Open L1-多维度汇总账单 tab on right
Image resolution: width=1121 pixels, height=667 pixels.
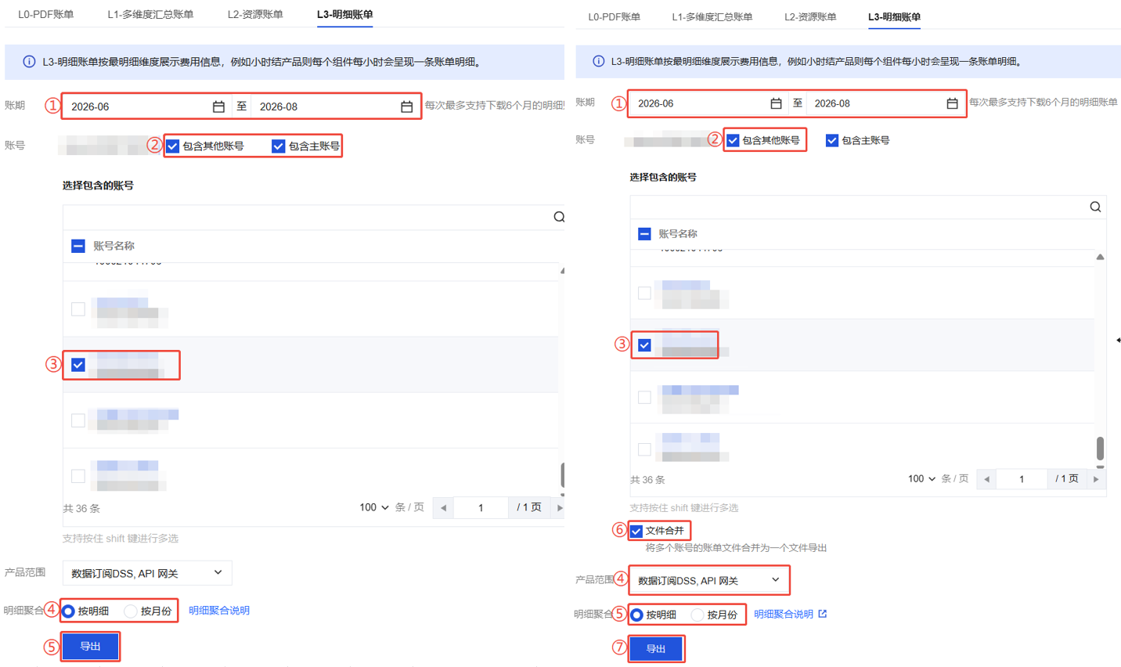(712, 16)
